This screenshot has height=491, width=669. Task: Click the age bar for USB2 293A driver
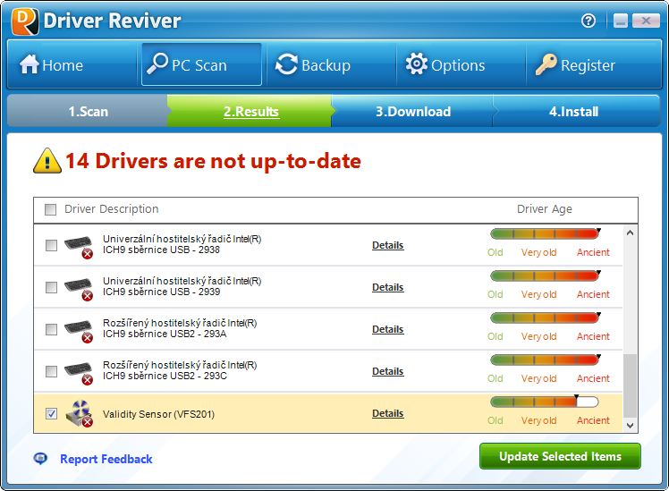click(x=545, y=317)
